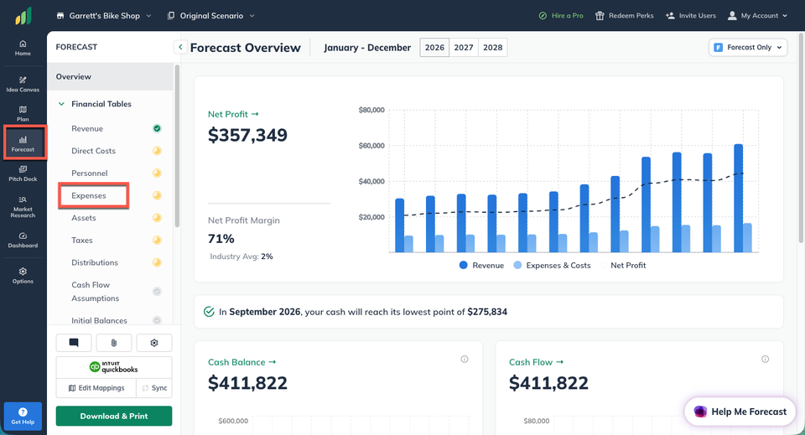Click Cash Flow Assumptions status icon
Screen dimensions: 805x435
click(157, 292)
